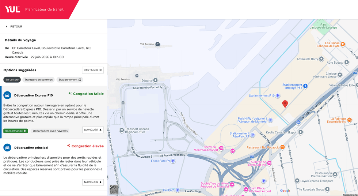
Task: Click the car icon for Débarcadère principal
Action: [x=7, y=148]
